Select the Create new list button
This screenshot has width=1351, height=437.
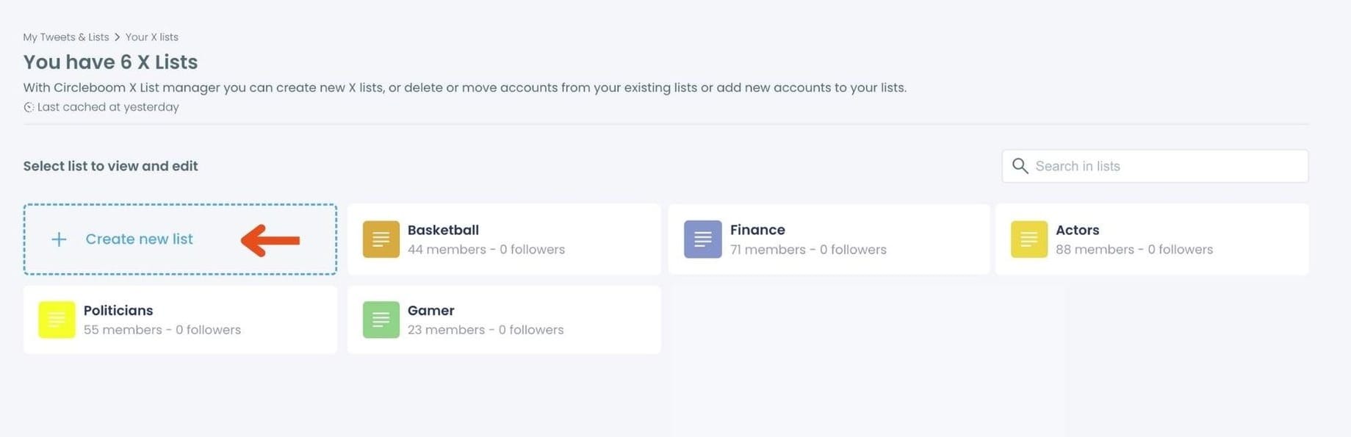[x=179, y=239]
